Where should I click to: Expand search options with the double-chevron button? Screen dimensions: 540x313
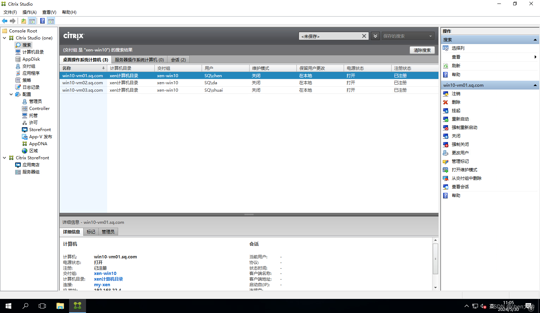click(x=375, y=36)
